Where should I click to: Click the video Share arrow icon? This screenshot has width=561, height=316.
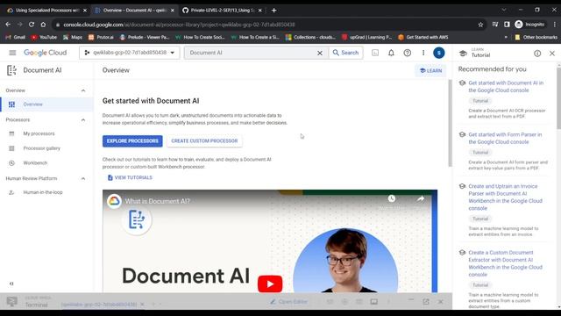(x=421, y=198)
